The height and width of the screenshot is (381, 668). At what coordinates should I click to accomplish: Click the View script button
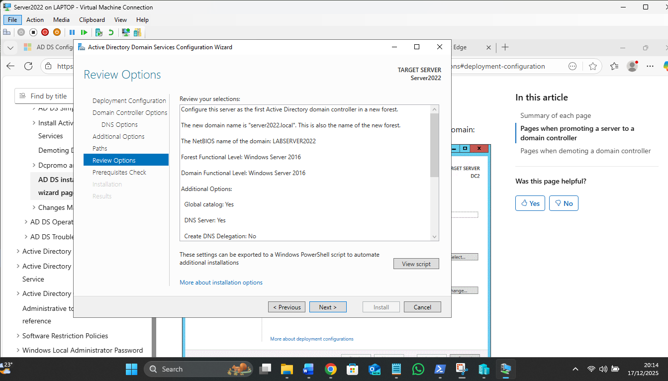pos(416,264)
